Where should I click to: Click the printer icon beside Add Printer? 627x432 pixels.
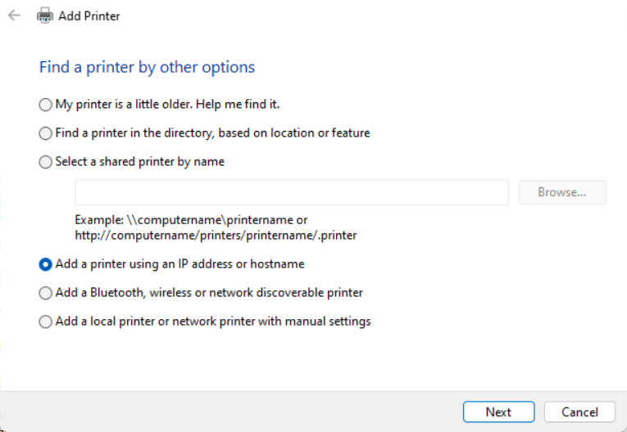(45, 16)
